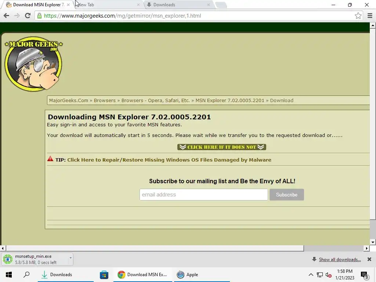Close the Downloads browser tab
The image size is (376, 282).
pyautogui.click(x=209, y=4)
